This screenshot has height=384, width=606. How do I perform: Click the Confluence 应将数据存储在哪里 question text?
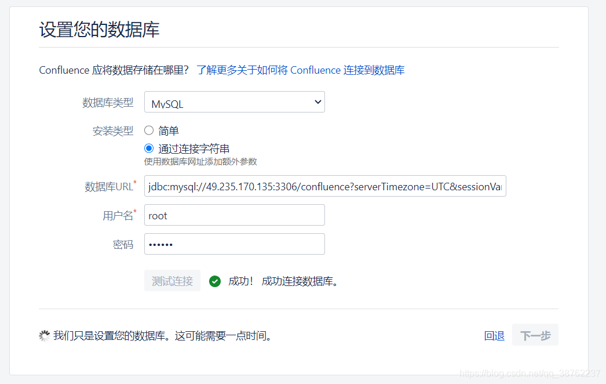point(114,70)
